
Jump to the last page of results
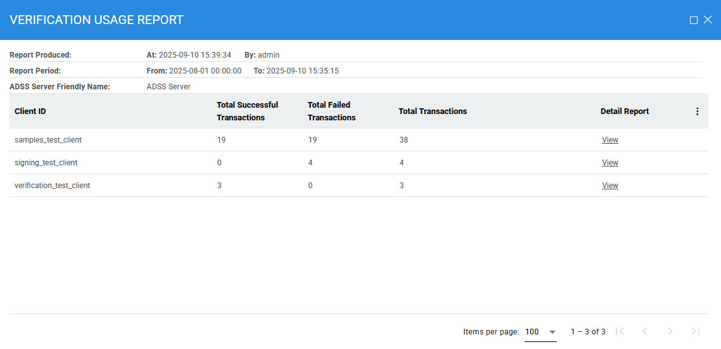pyautogui.click(x=695, y=331)
